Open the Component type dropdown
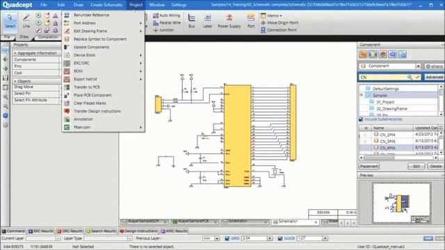Screen dimensions: 445x250 tap(418, 66)
